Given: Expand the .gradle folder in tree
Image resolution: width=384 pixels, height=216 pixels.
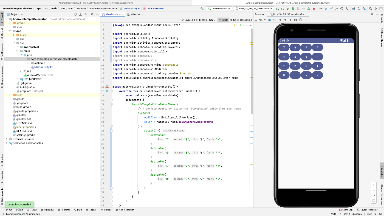Looking at the screenshot, I should (x=10, y=23).
